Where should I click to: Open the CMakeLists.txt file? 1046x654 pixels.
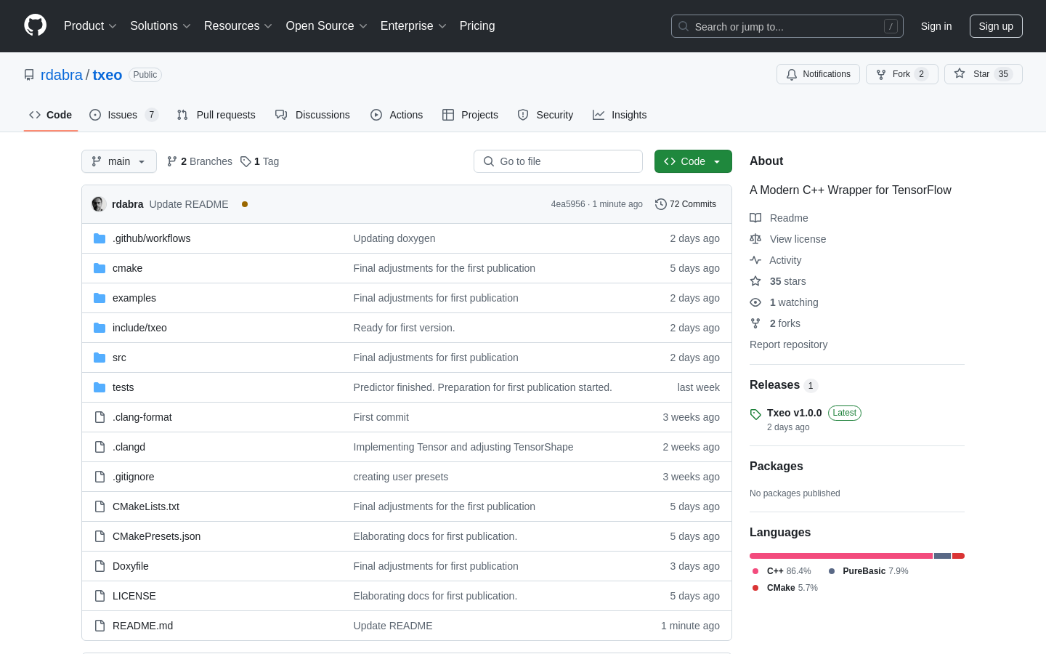coord(146,506)
